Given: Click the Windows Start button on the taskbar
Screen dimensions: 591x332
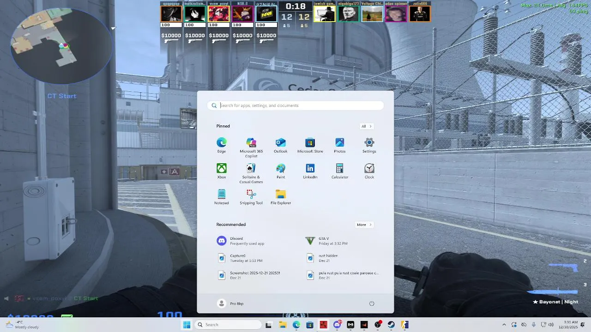Looking at the screenshot, I should click(187, 325).
